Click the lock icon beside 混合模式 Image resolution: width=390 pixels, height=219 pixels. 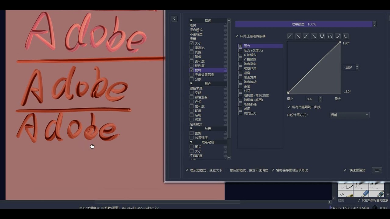(225, 30)
